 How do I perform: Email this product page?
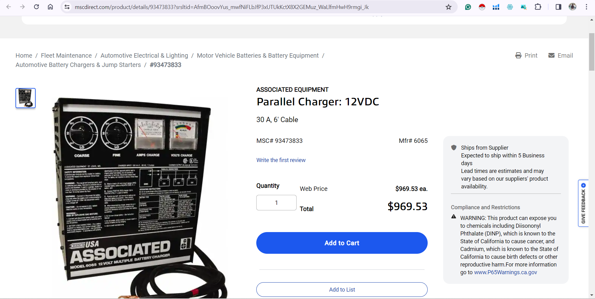tap(561, 55)
